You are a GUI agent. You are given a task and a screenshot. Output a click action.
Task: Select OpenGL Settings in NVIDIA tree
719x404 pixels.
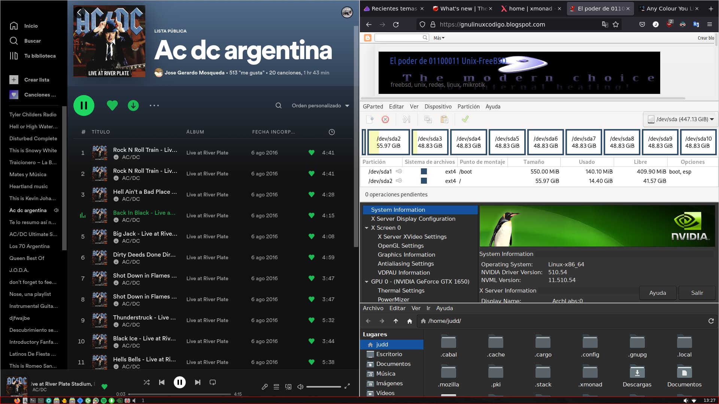[x=400, y=246]
